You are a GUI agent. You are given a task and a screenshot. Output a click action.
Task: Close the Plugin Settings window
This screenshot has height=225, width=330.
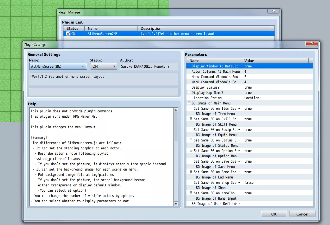pos(311,44)
